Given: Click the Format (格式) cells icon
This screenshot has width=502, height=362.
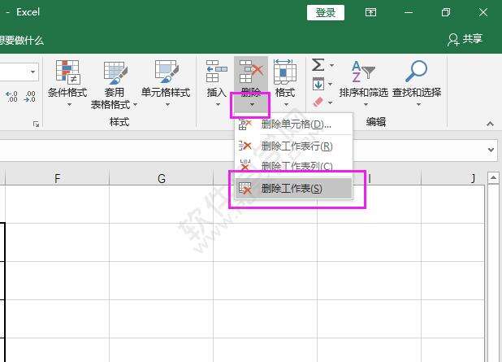Looking at the screenshot, I should click(284, 72).
